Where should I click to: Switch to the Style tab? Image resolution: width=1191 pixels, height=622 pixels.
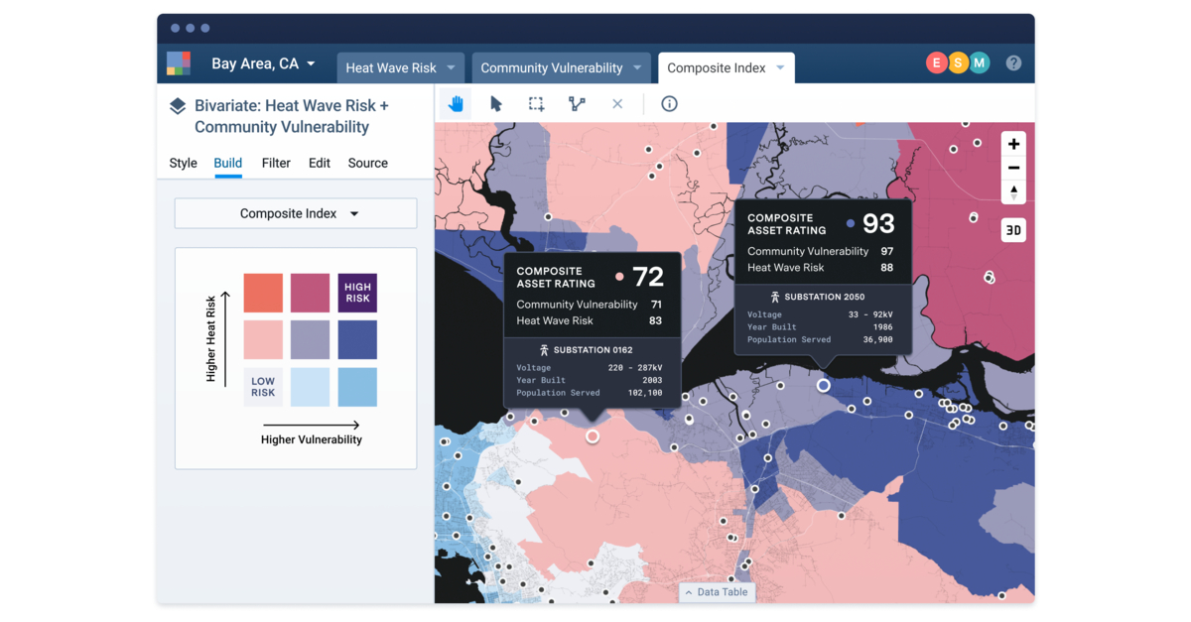click(183, 163)
